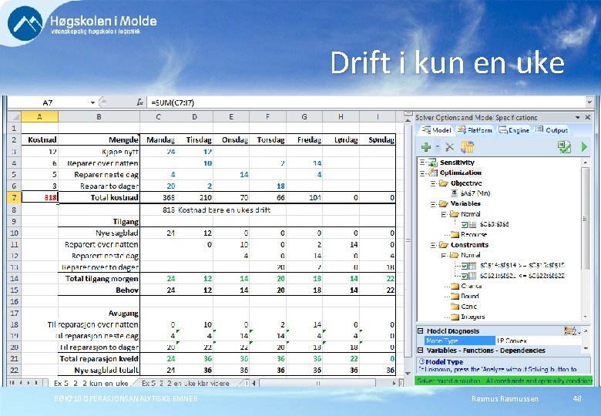Collapse the Variables tree node
601x416 pixels.
(433, 204)
